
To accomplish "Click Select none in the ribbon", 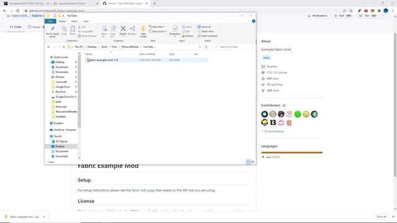I will (x=205, y=32).
